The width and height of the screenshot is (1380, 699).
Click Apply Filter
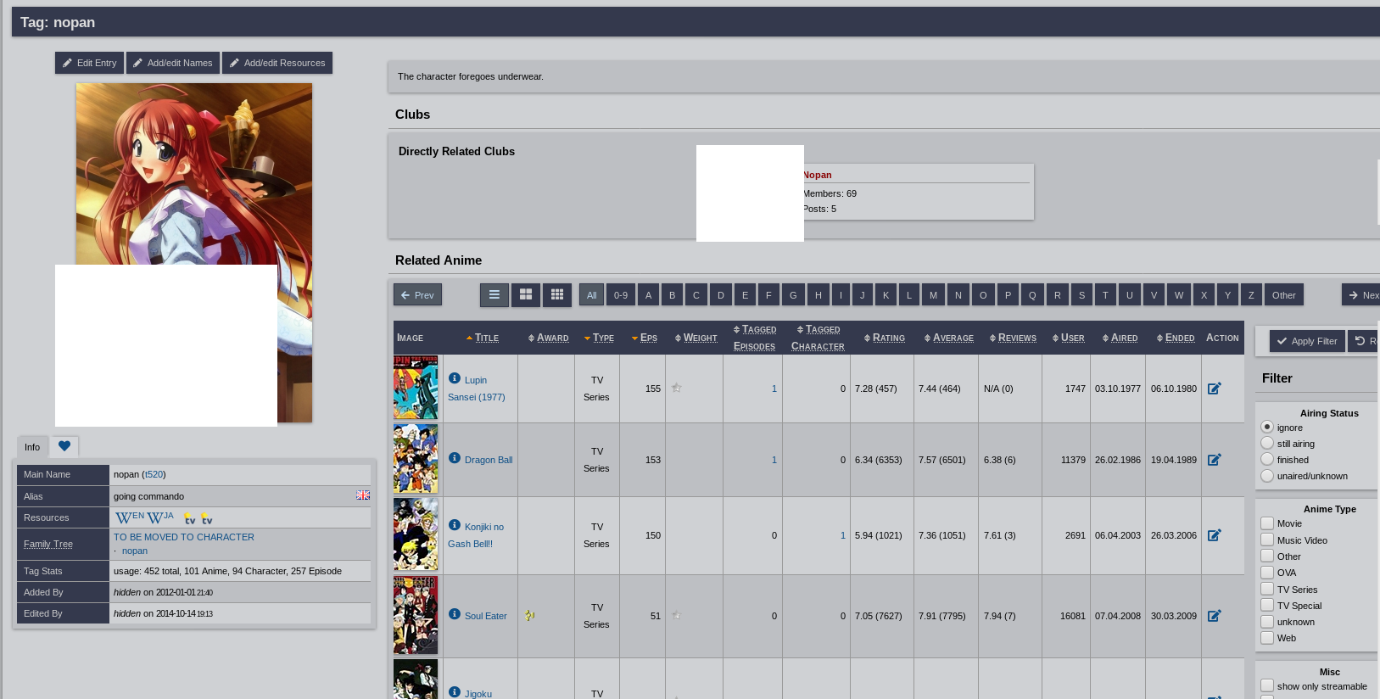click(1307, 341)
